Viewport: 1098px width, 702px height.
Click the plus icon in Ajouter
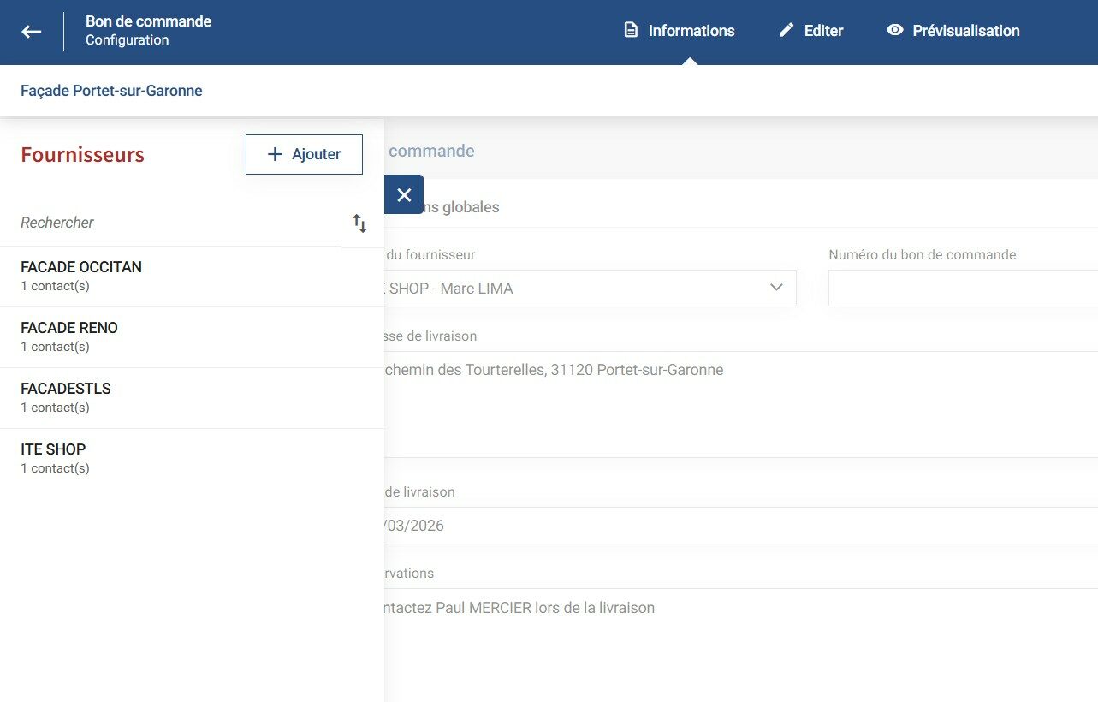[275, 154]
